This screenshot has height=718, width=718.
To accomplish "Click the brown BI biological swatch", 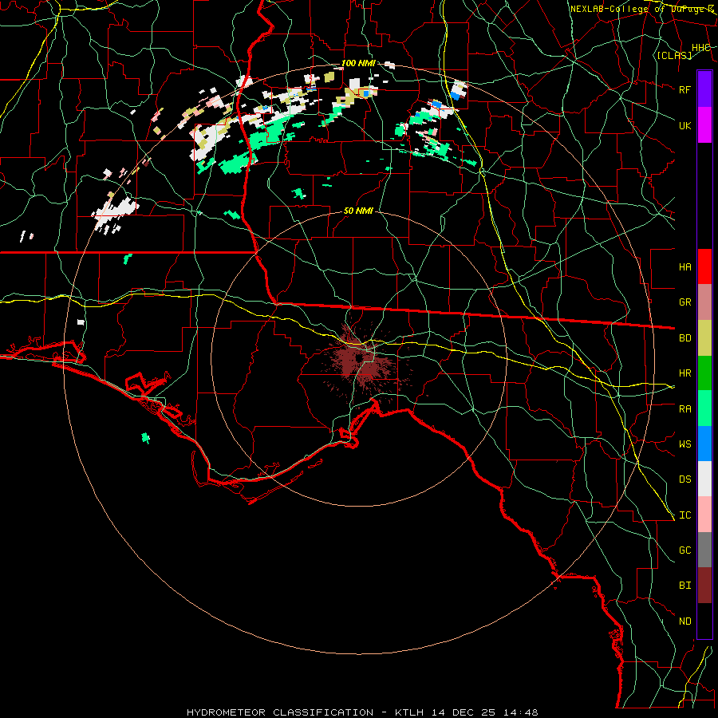I will (704, 586).
